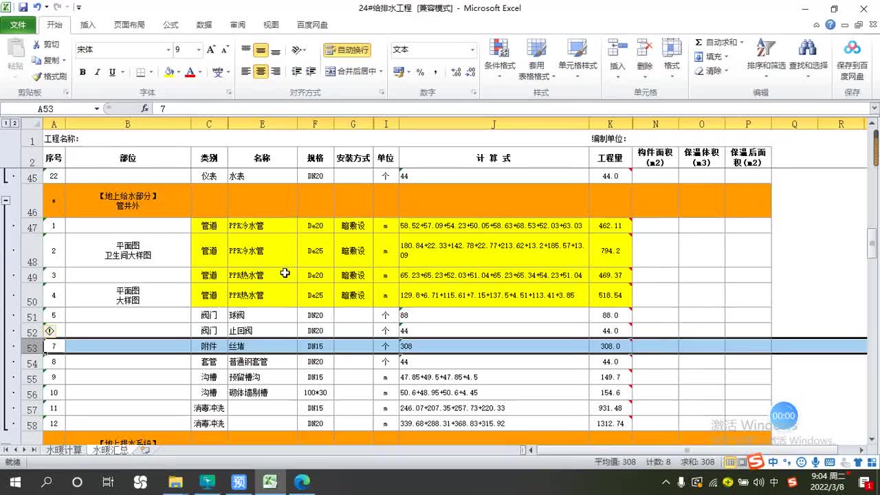Image resolution: width=880 pixels, height=495 pixels.
Task: Increase font size with the large A button
Action: point(211,49)
